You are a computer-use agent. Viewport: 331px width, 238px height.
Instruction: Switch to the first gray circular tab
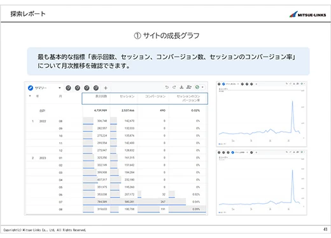pos(68,88)
